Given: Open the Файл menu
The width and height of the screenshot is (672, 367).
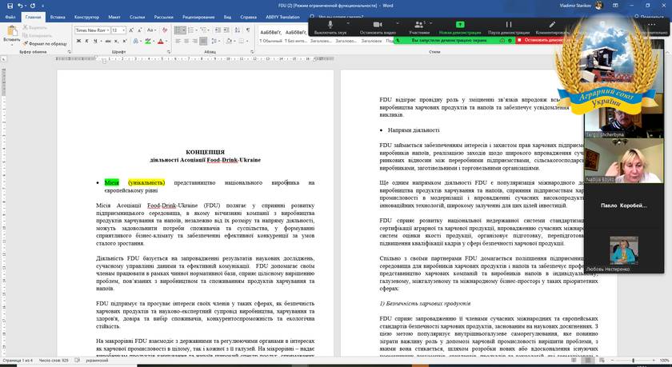Looking at the screenshot, I should 10,17.
